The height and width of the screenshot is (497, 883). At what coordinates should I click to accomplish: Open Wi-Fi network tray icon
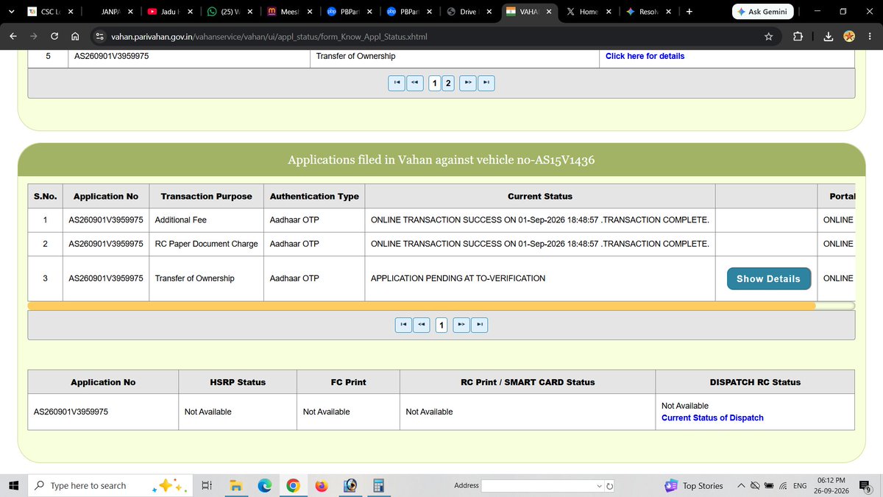click(x=784, y=485)
